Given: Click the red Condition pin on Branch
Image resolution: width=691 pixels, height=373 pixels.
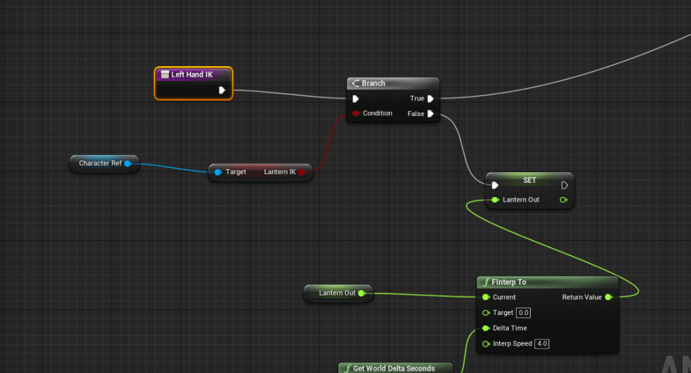Looking at the screenshot, I should (x=355, y=113).
